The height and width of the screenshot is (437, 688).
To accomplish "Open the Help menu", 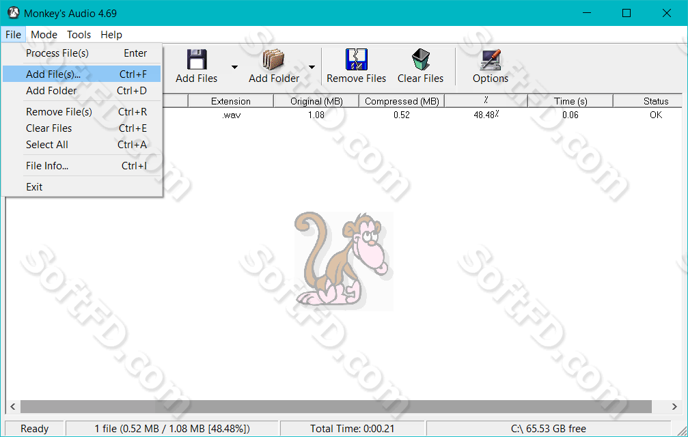I will pyautogui.click(x=111, y=35).
